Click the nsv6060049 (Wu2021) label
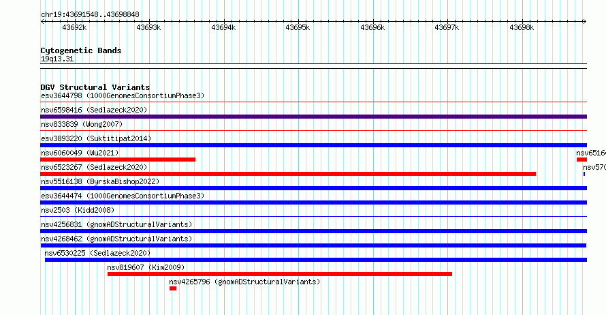The image size is (606, 315). [80, 153]
